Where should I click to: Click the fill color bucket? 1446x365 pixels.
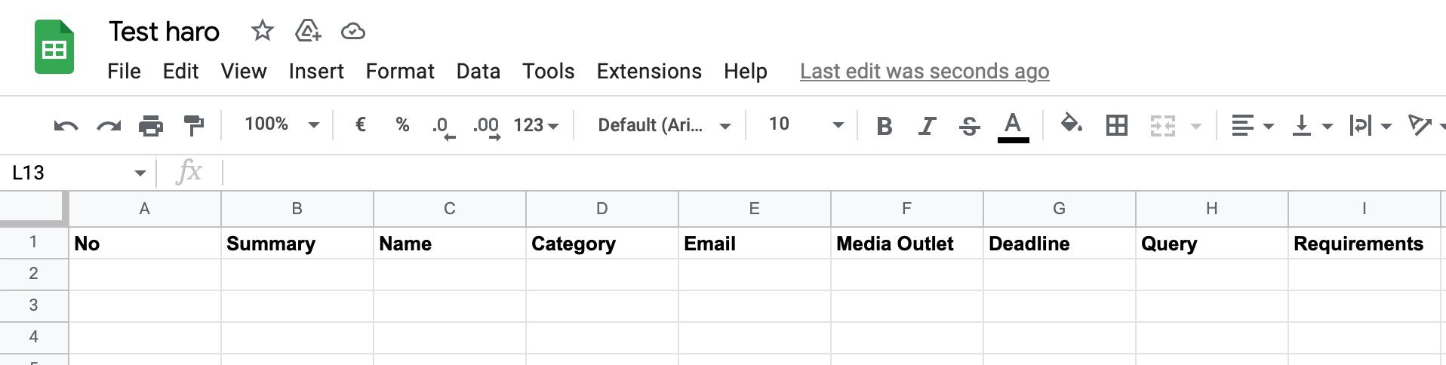tap(1071, 124)
